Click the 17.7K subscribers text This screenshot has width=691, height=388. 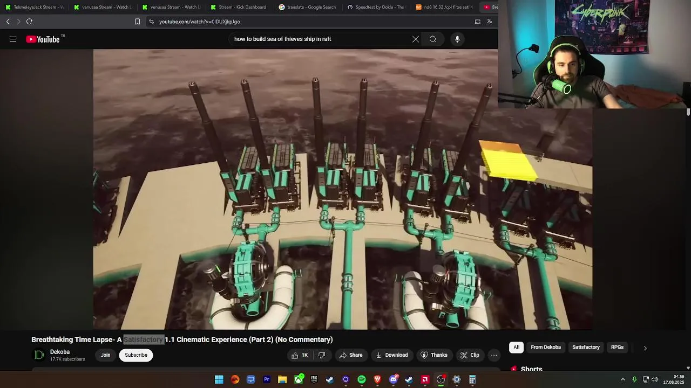[67, 359]
